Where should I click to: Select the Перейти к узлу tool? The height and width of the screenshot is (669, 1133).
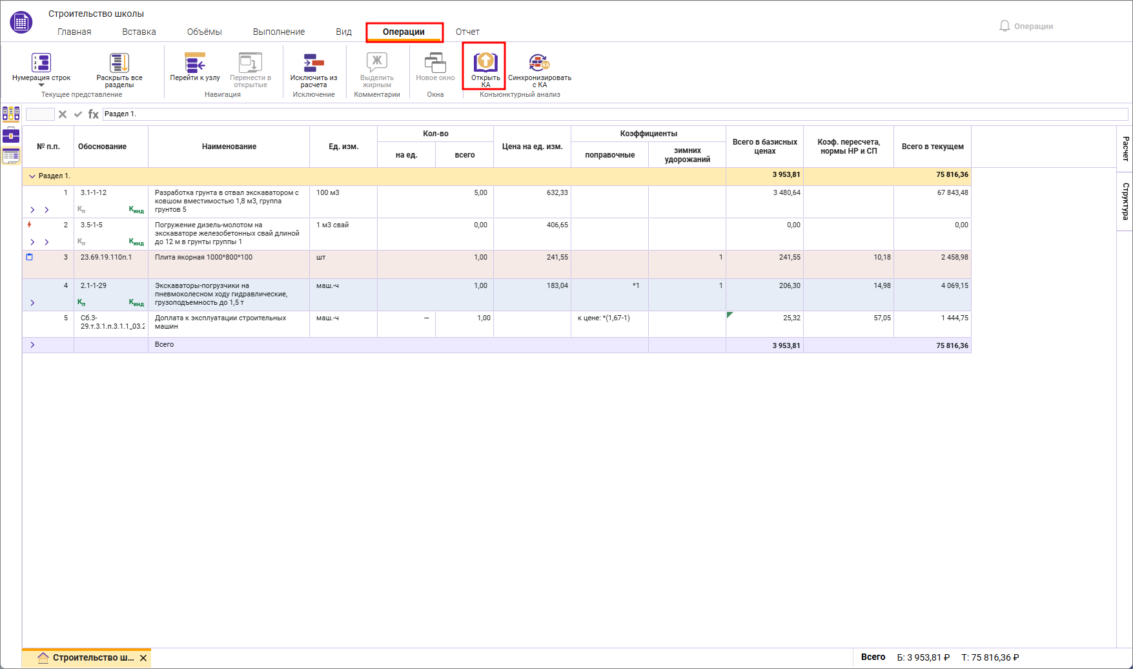[195, 63]
